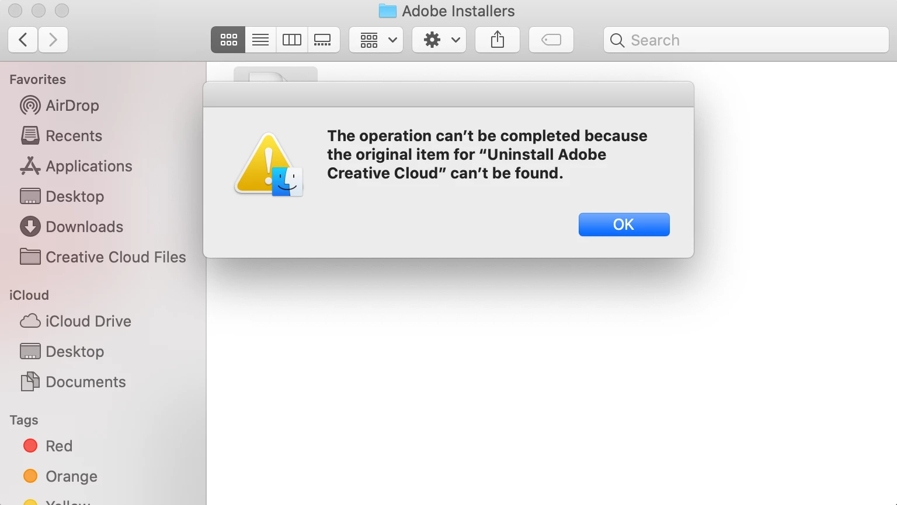Minimize the Finder window
The image size is (897, 505).
point(39,10)
